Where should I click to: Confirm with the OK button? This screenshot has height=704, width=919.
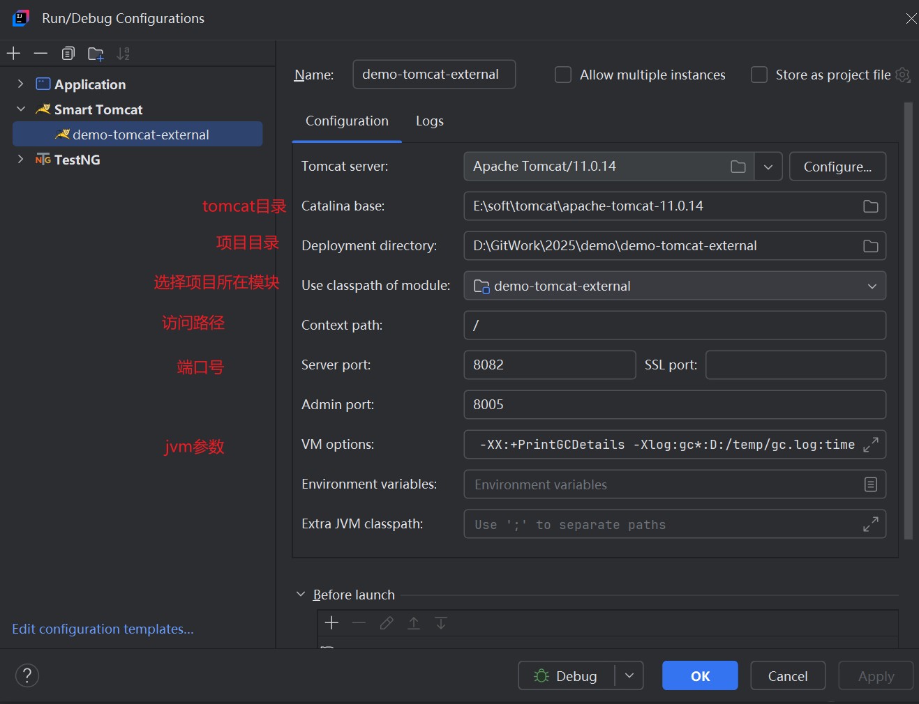coord(700,675)
